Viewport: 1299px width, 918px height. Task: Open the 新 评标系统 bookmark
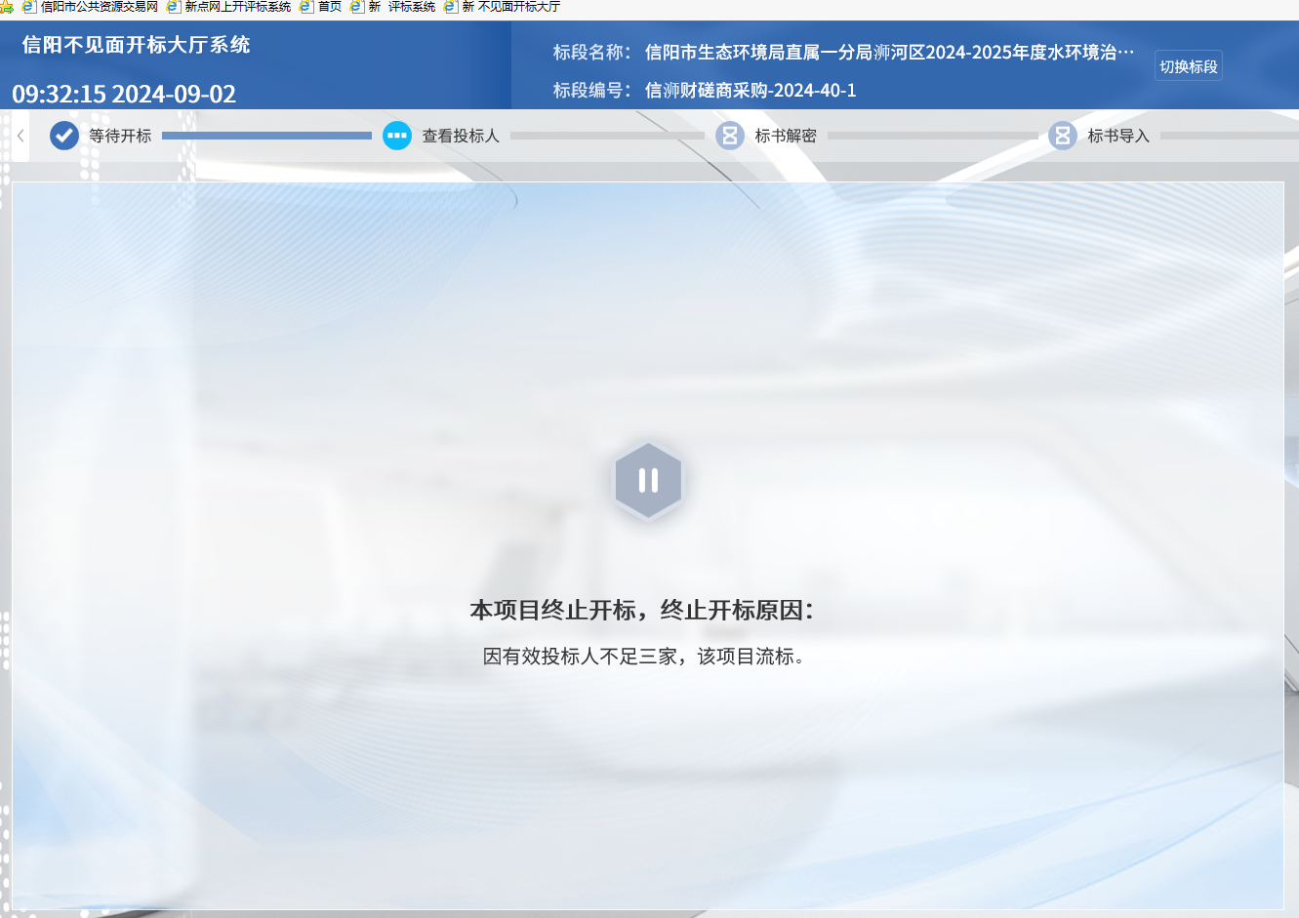coord(402,7)
